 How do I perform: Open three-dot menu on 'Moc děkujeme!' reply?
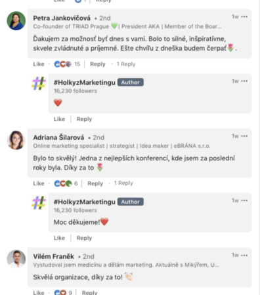point(244,200)
